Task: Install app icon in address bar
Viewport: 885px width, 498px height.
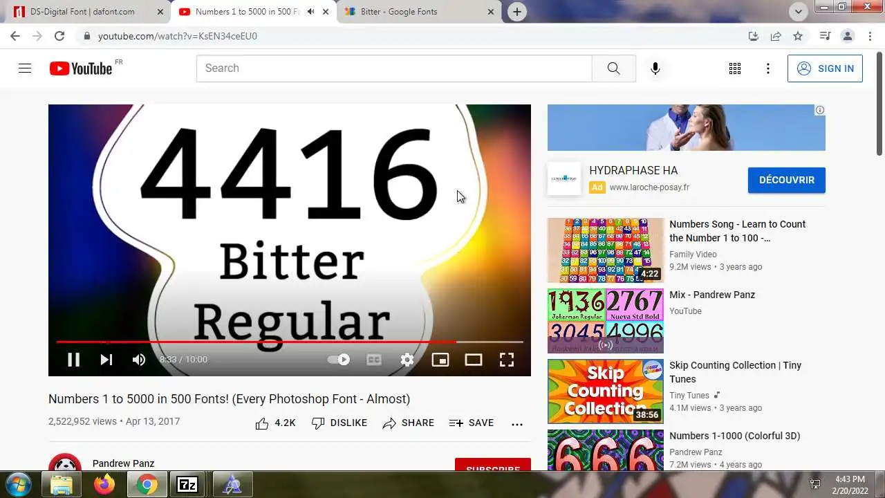Action: pos(754,36)
